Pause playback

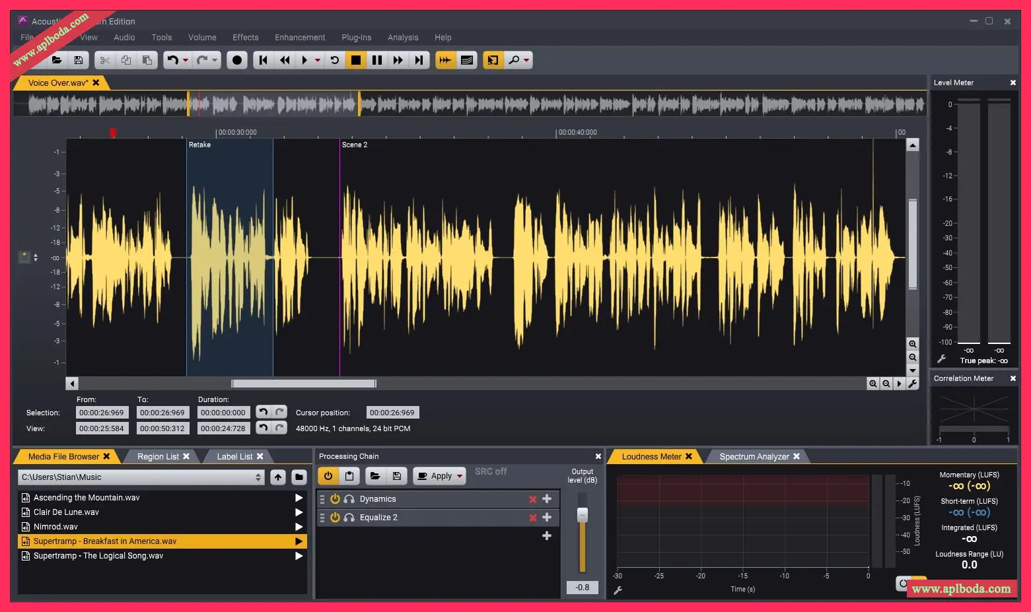tap(377, 60)
